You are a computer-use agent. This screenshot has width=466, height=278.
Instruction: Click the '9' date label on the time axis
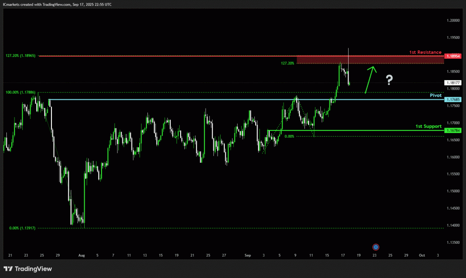(x=295, y=255)
